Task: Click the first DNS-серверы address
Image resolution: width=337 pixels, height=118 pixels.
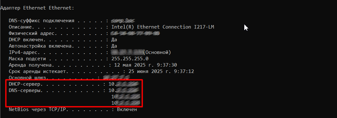Action: [x=124, y=90]
